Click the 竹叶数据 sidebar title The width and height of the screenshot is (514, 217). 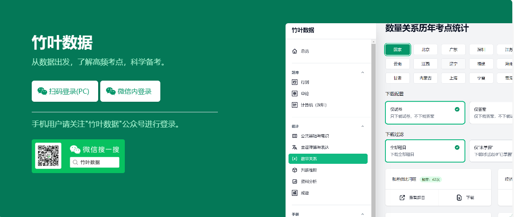tap(303, 30)
